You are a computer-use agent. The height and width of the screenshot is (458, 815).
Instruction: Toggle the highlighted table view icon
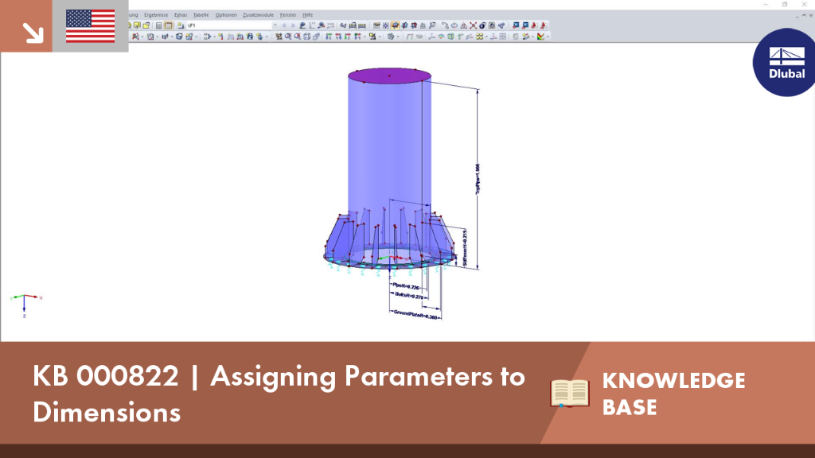tap(169, 25)
